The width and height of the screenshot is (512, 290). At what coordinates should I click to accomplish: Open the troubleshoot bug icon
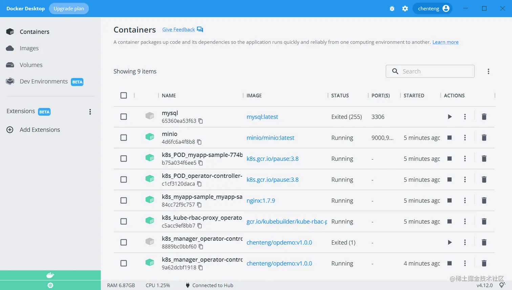(392, 9)
